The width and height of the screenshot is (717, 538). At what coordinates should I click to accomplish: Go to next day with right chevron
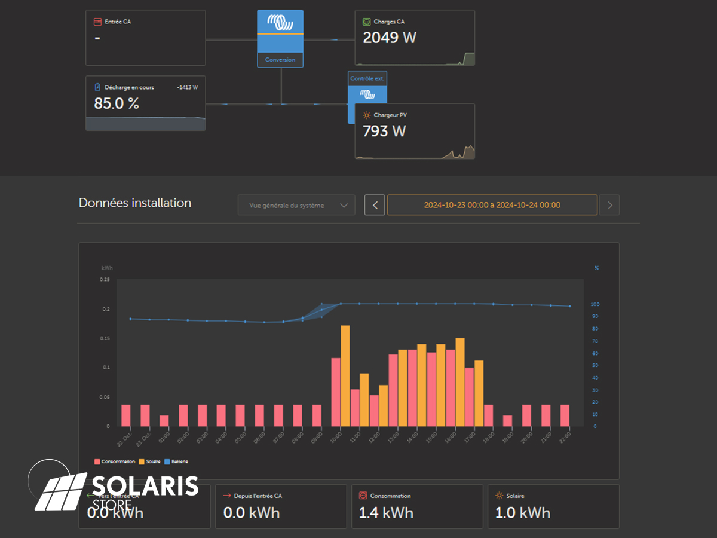point(609,205)
